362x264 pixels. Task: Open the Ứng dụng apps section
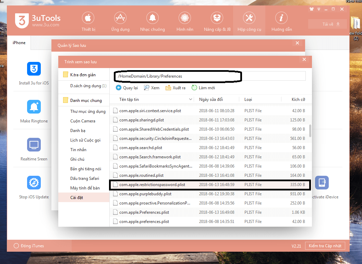pos(120,22)
